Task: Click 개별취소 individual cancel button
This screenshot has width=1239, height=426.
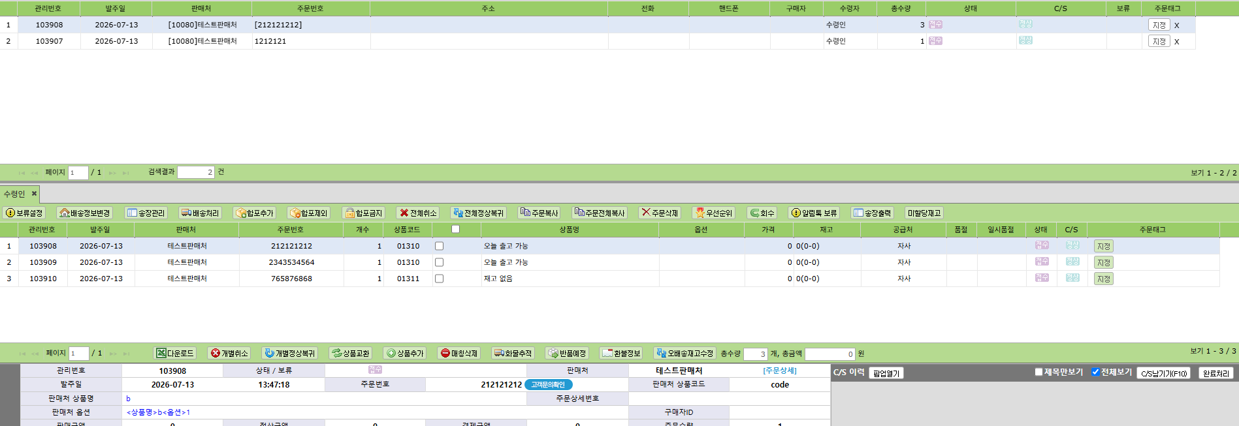Action: coord(229,353)
